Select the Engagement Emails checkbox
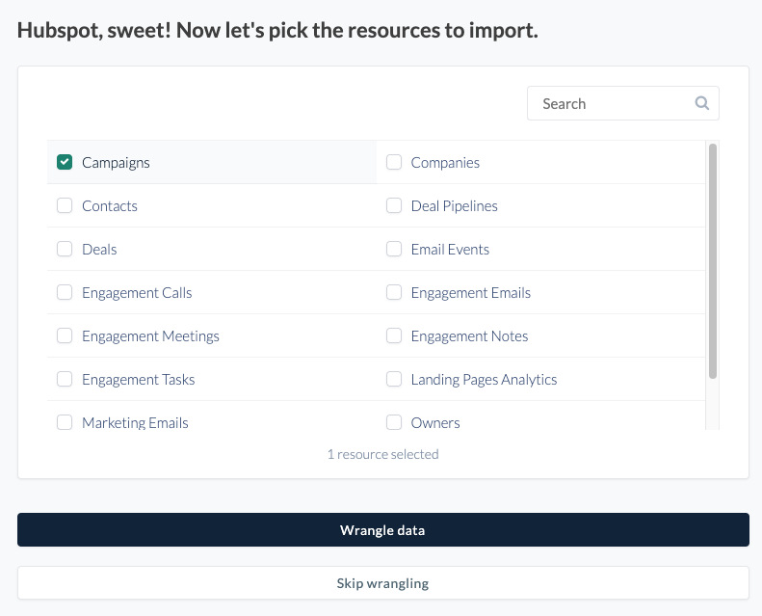 pyautogui.click(x=394, y=292)
